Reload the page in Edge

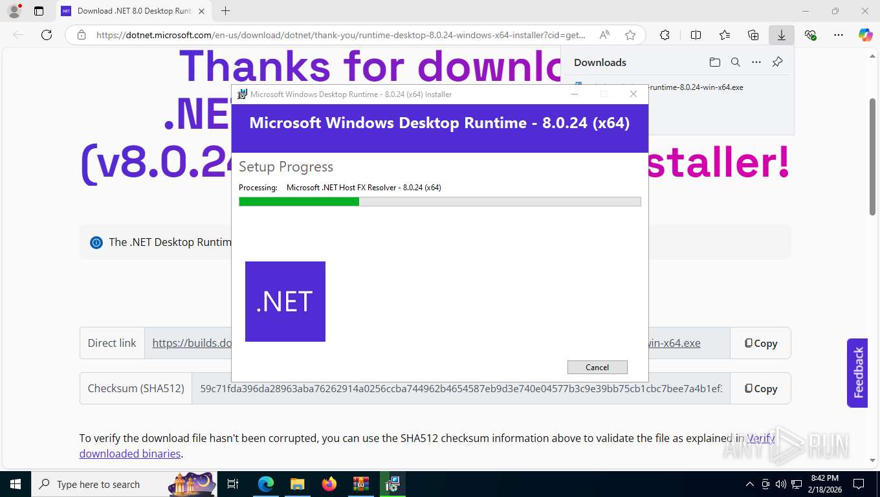pos(47,35)
